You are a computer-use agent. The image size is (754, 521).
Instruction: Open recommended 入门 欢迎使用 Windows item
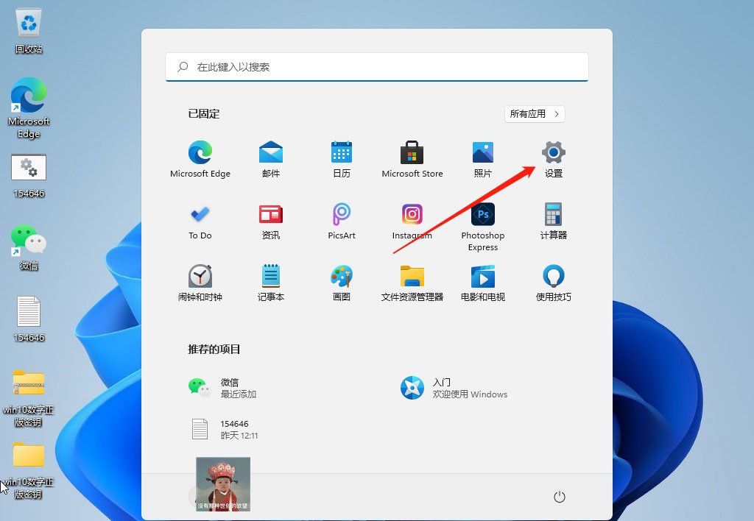(x=454, y=388)
